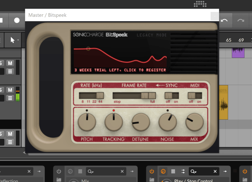Viewport: 252px width, 182px height.
Task: Click the RATE (kHz) slider handle
Action: 100,96
